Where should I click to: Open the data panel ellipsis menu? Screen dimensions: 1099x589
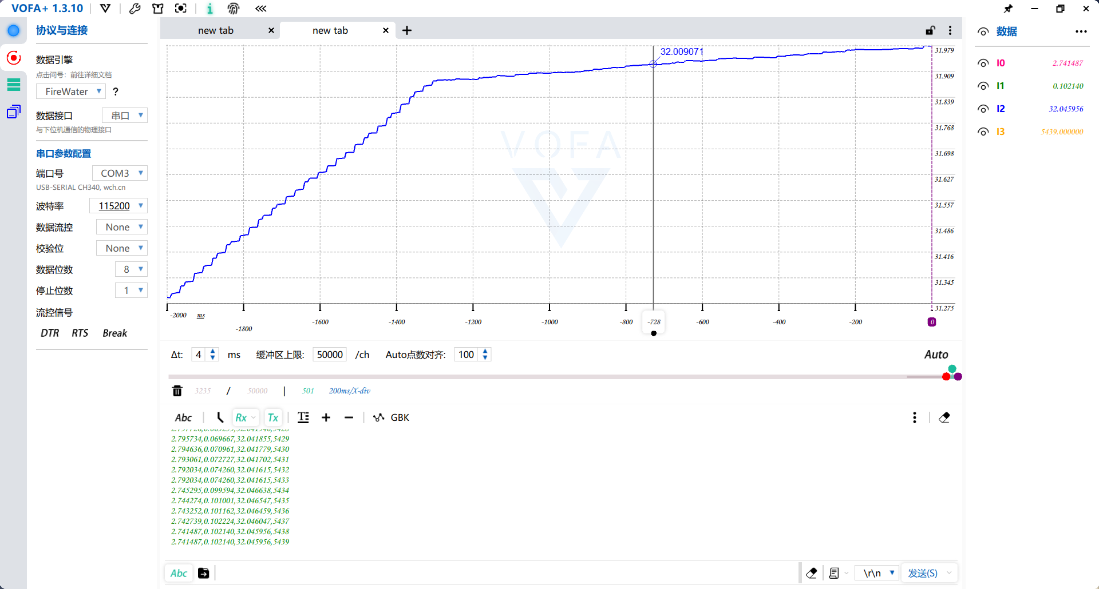click(1081, 31)
